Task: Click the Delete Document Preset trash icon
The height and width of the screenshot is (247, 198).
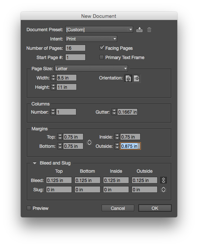Action: [x=149, y=30]
